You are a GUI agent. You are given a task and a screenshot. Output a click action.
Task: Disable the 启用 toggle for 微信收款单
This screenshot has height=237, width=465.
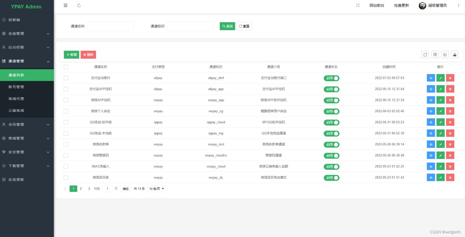tap(331, 144)
